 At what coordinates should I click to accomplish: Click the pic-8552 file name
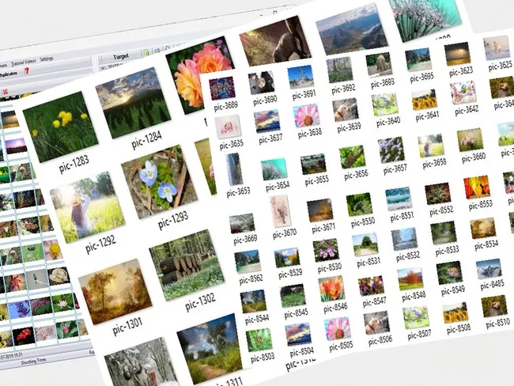[x=441, y=211]
